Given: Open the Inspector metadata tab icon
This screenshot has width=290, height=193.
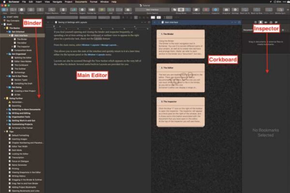Looking at the screenshot, I should tap(266, 22).
